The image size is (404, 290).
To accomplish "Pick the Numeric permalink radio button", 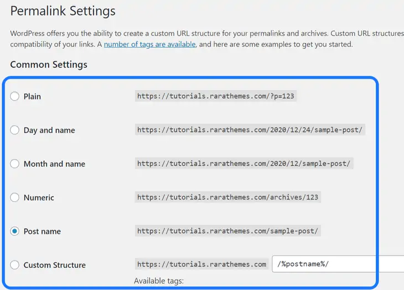I will point(14,198).
